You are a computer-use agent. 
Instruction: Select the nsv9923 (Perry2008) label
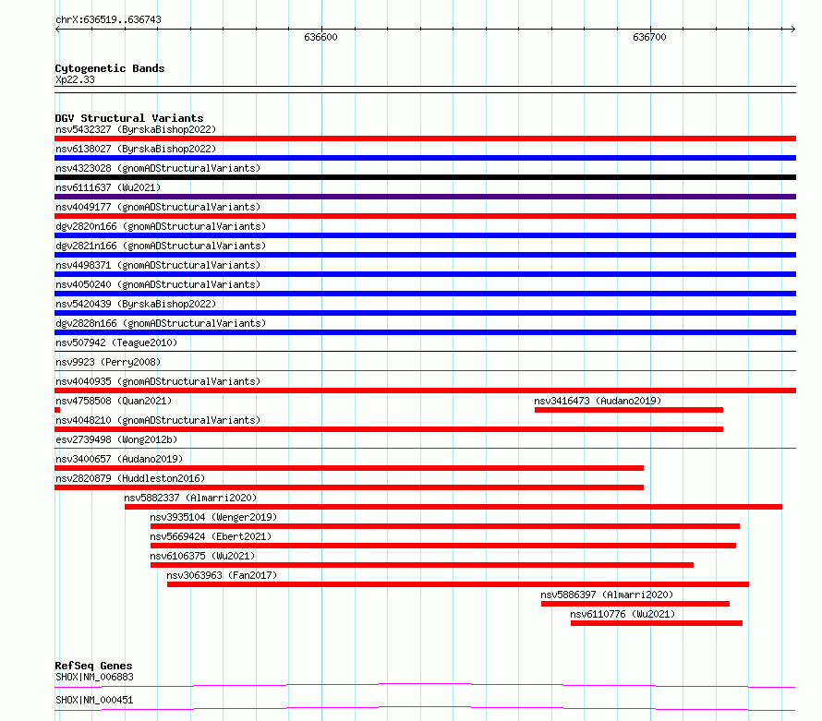(108, 362)
